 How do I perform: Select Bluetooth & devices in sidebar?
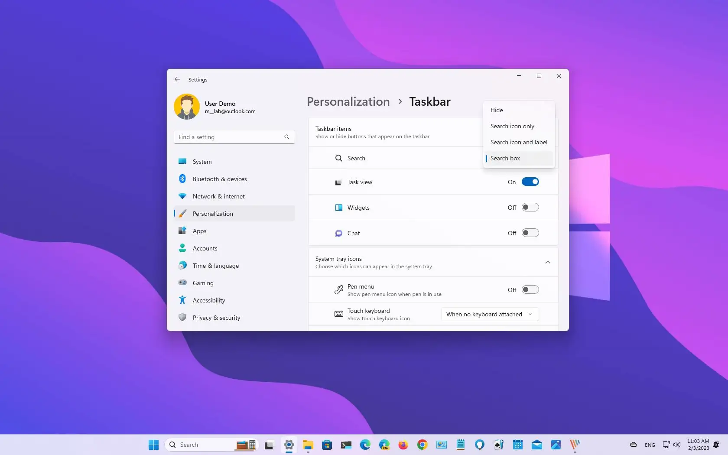pyautogui.click(x=220, y=179)
